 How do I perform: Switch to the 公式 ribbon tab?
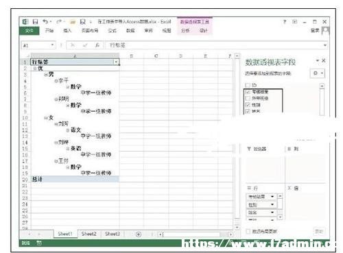click(112, 30)
